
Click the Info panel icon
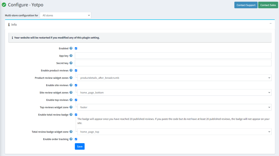click(9, 25)
